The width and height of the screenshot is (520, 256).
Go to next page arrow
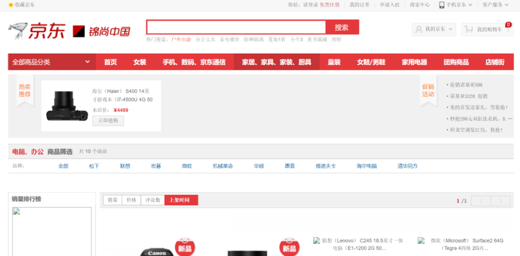coord(500,201)
